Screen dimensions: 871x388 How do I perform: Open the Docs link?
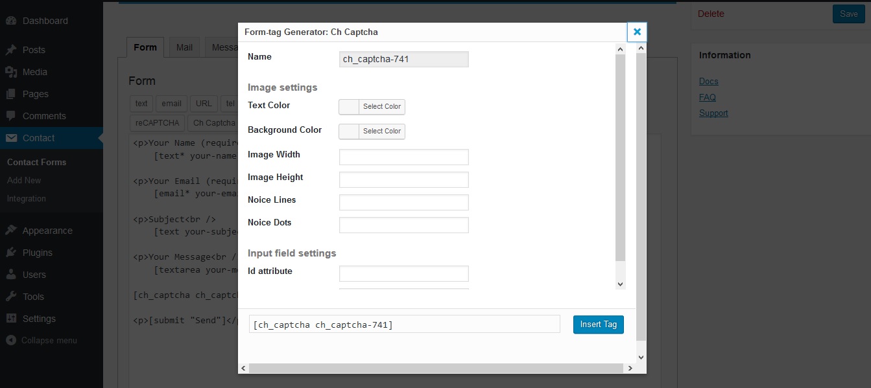708,82
